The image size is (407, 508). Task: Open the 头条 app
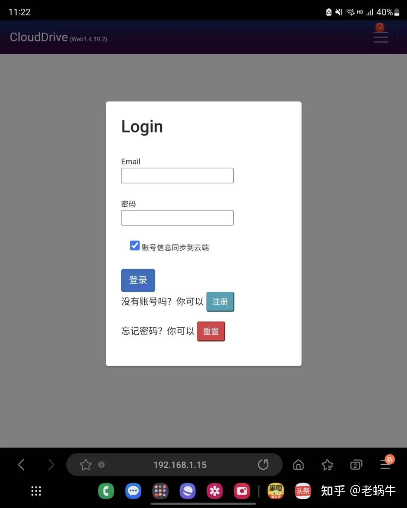pyautogui.click(x=303, y=491)
